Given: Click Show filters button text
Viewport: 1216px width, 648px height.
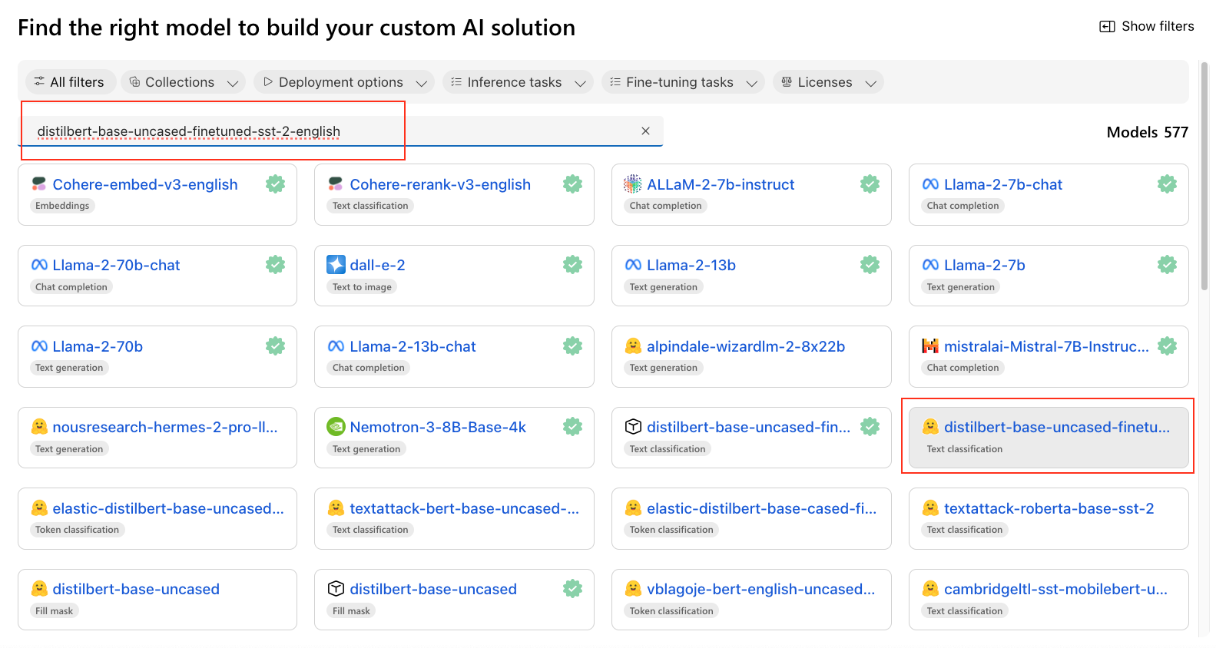Looking at the screenshot, I should [x=1158, y=27].
